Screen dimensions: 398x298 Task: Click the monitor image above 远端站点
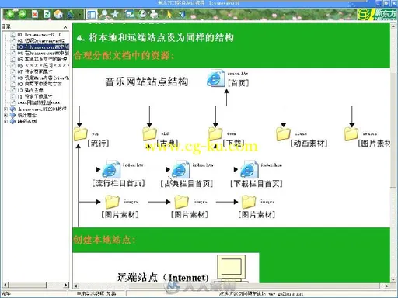[232, 269]
